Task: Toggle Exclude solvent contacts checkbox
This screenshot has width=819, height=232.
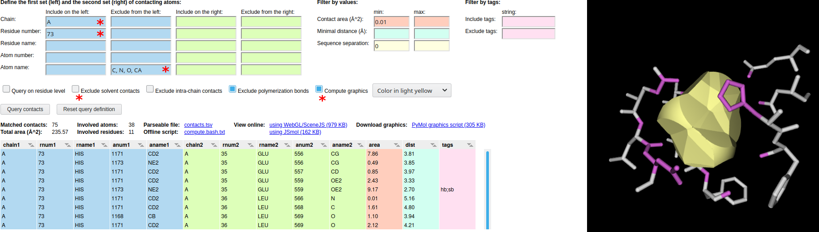Action: coord(75,89)
